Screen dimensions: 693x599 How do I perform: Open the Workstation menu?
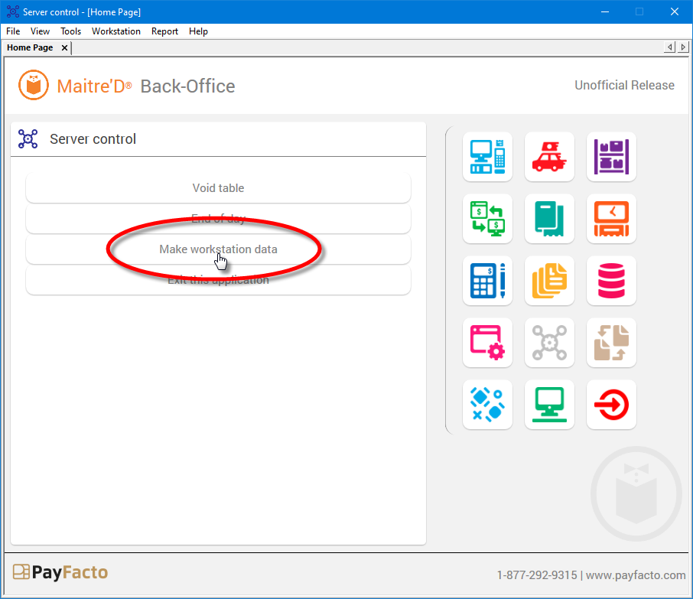(x=115, y=31)
